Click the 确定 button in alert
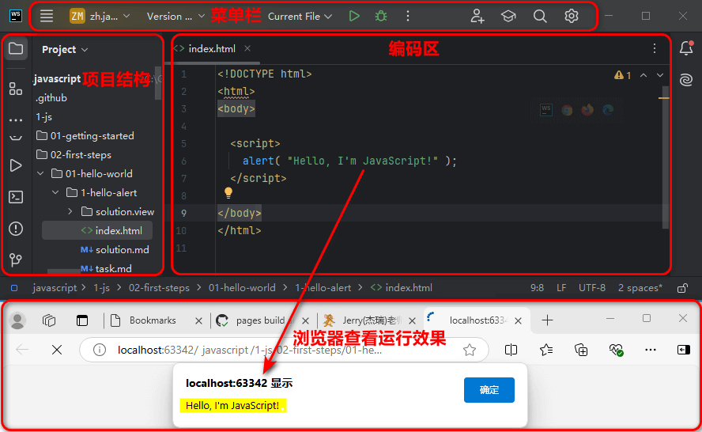This screenshot has width=702, height=432. click(489, 390)
